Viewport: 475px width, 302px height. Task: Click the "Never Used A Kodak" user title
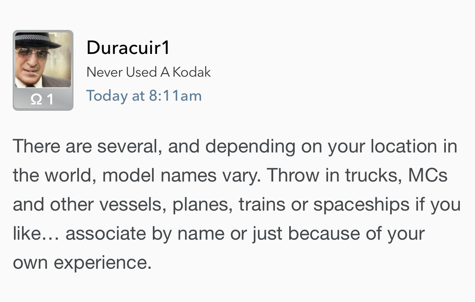pos(148,72)
